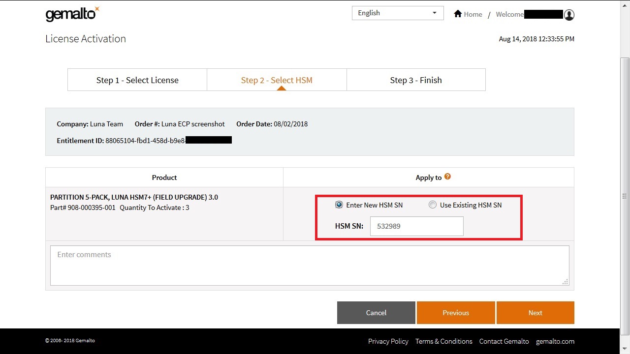Click the orange Previous button
Screen dimensions: 630x354
[456, 313]
